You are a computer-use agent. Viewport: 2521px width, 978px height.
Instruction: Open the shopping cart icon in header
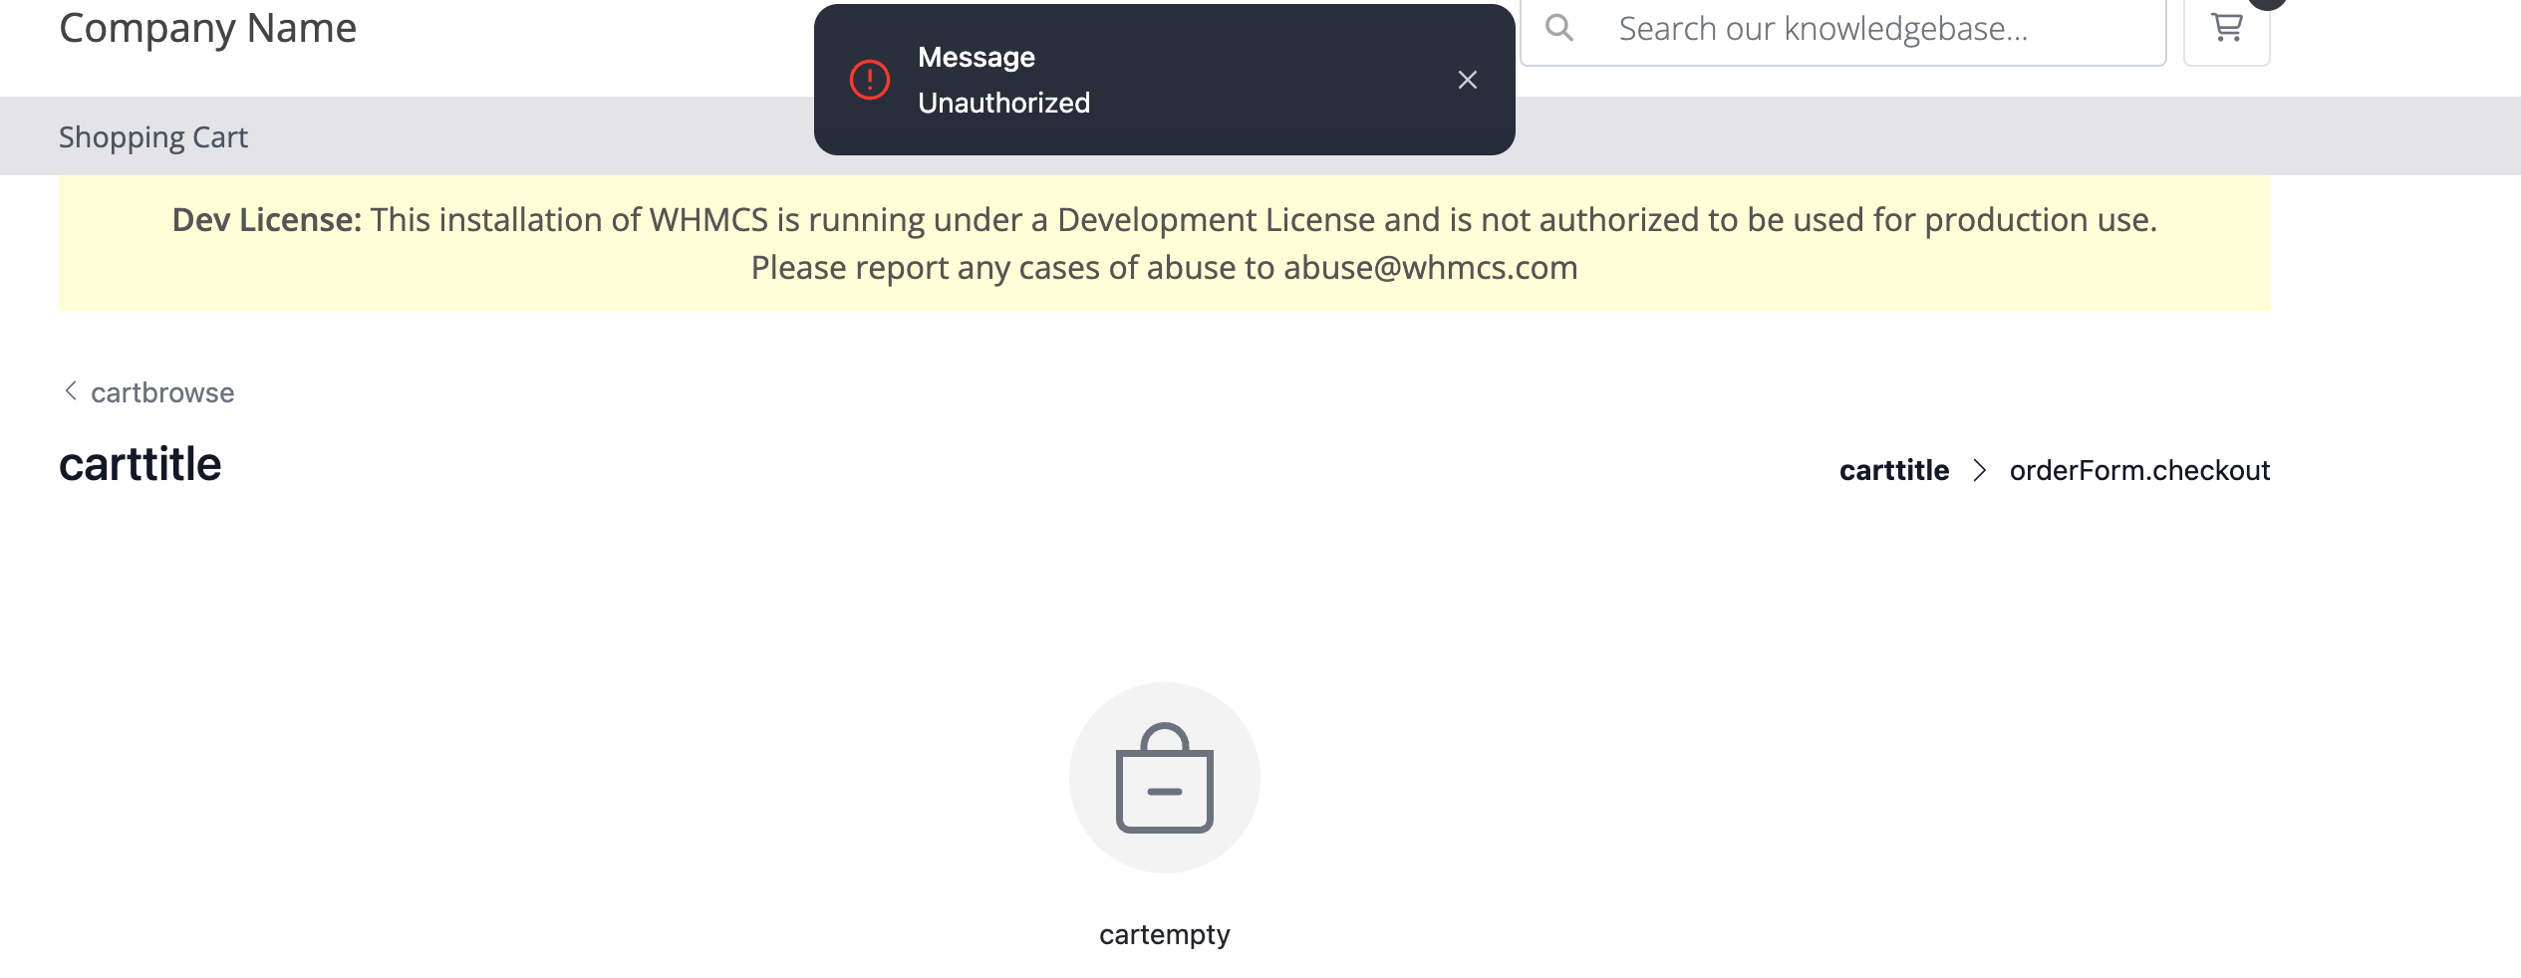tap(2226, 29)
